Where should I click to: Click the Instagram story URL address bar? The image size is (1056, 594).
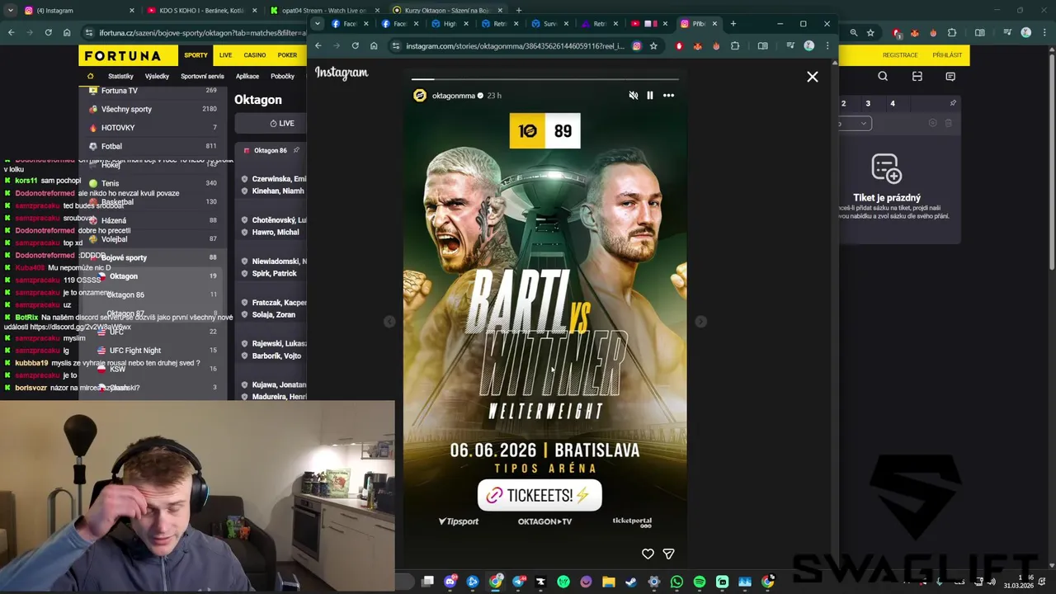[x=515, y=46]
